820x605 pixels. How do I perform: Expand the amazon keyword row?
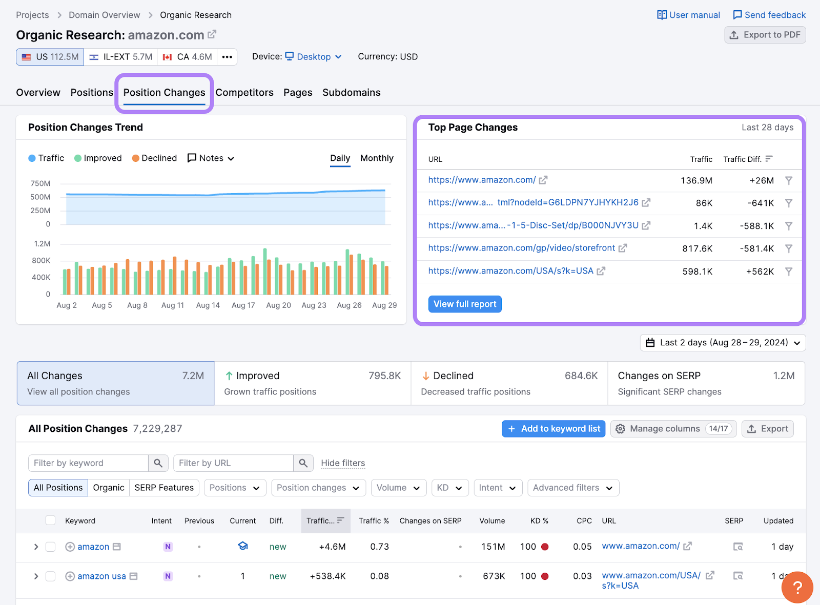pyautogui.click(x=36, y=547)
